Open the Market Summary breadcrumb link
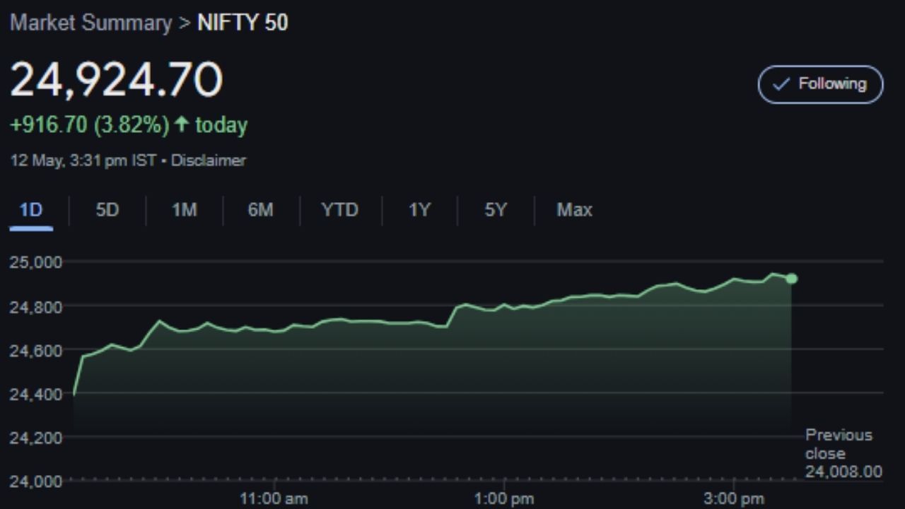Image resolution: width=905 pixels, height=509 pixels. (x=90, y=23)
